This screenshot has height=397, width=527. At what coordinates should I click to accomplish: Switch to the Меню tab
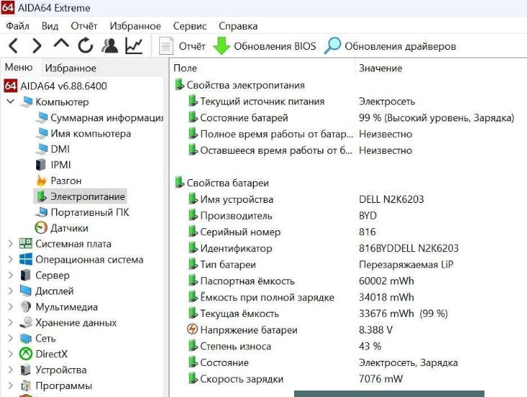pos(19,67)
